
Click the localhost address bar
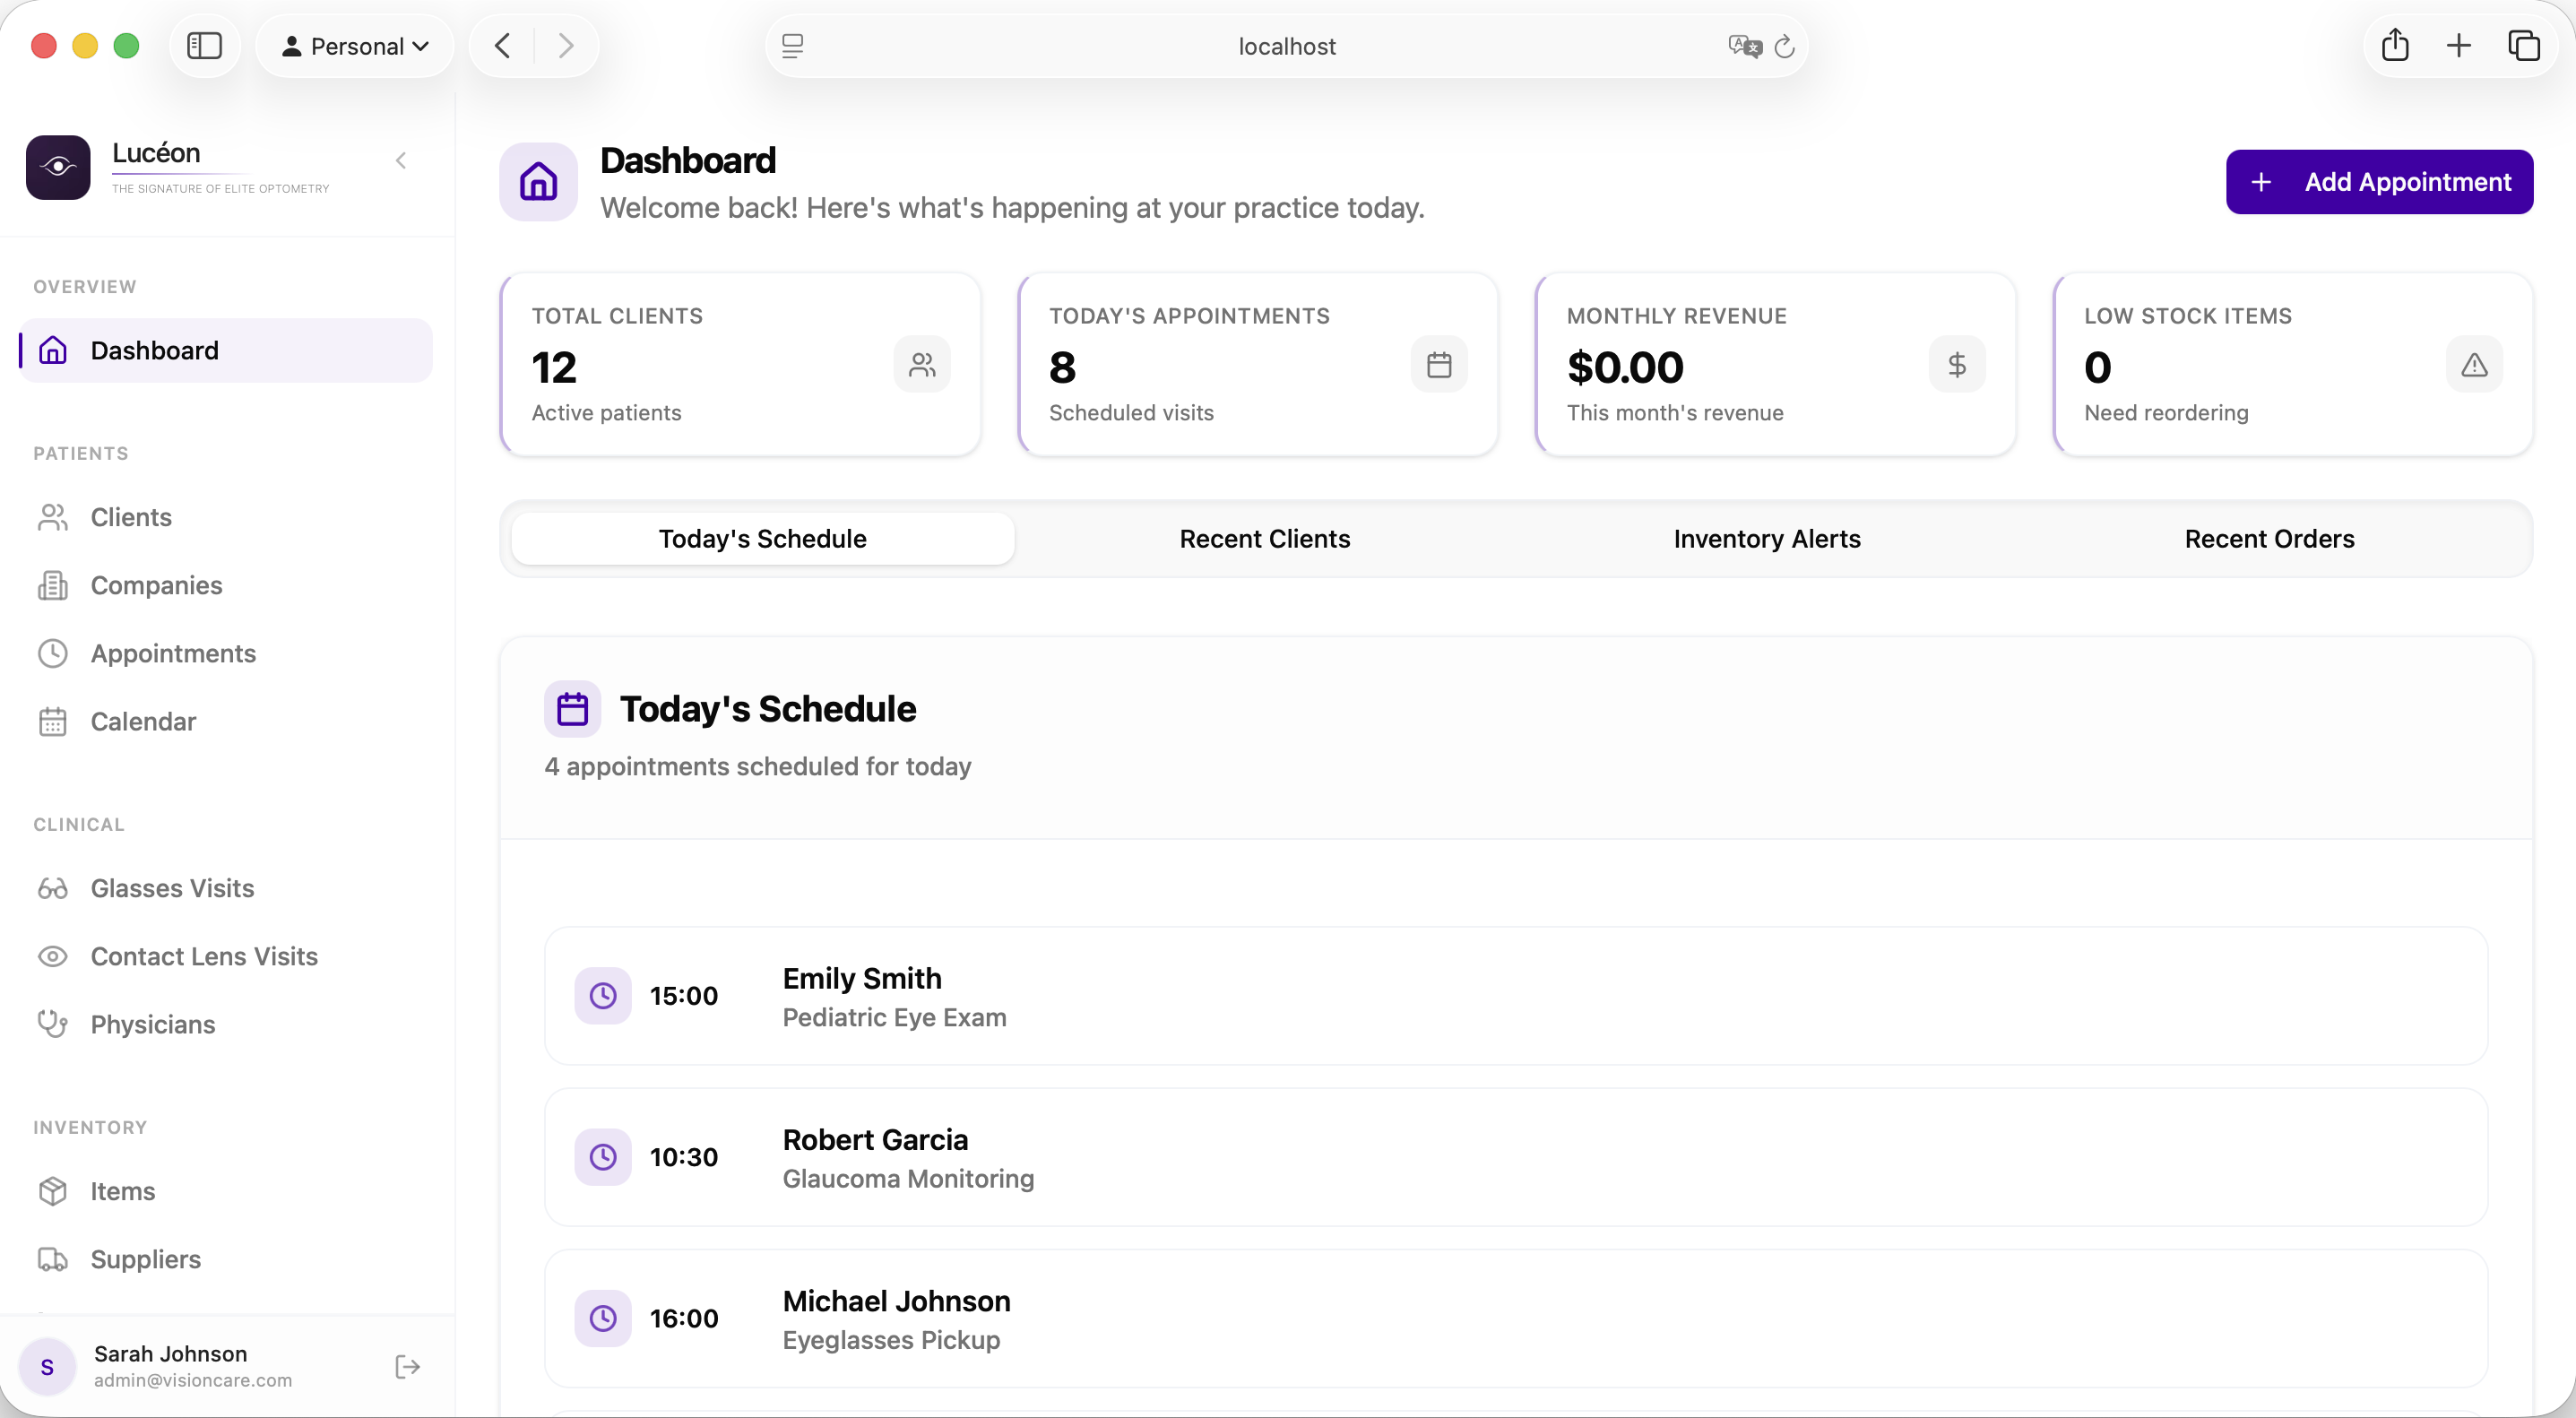(1286, 46)
